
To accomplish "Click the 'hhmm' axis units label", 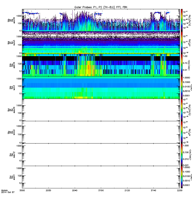I will coord(4,190).
